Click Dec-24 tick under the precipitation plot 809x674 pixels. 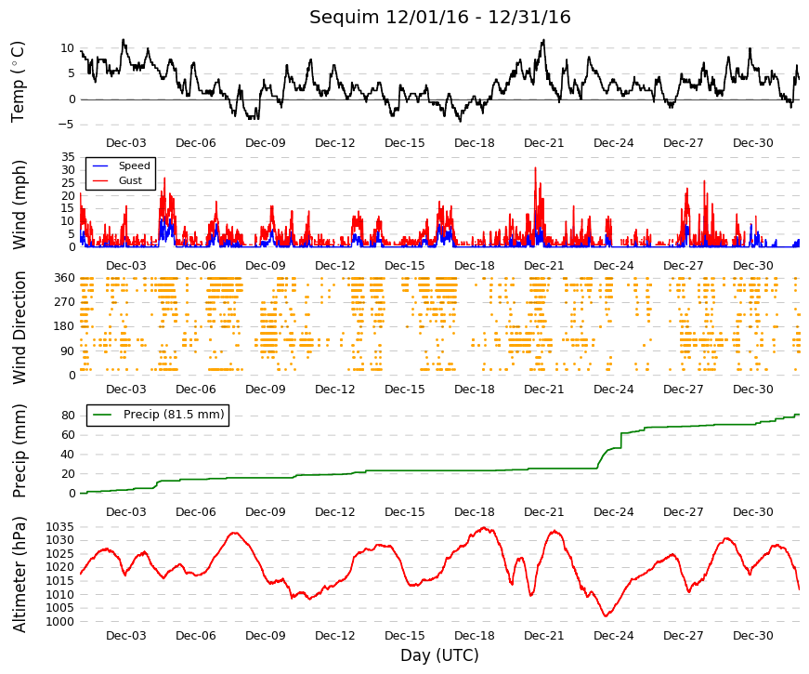click(613, 512)
